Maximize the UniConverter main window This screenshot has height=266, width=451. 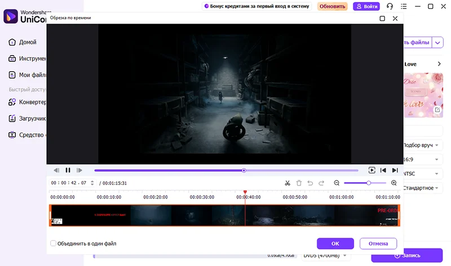431,6
